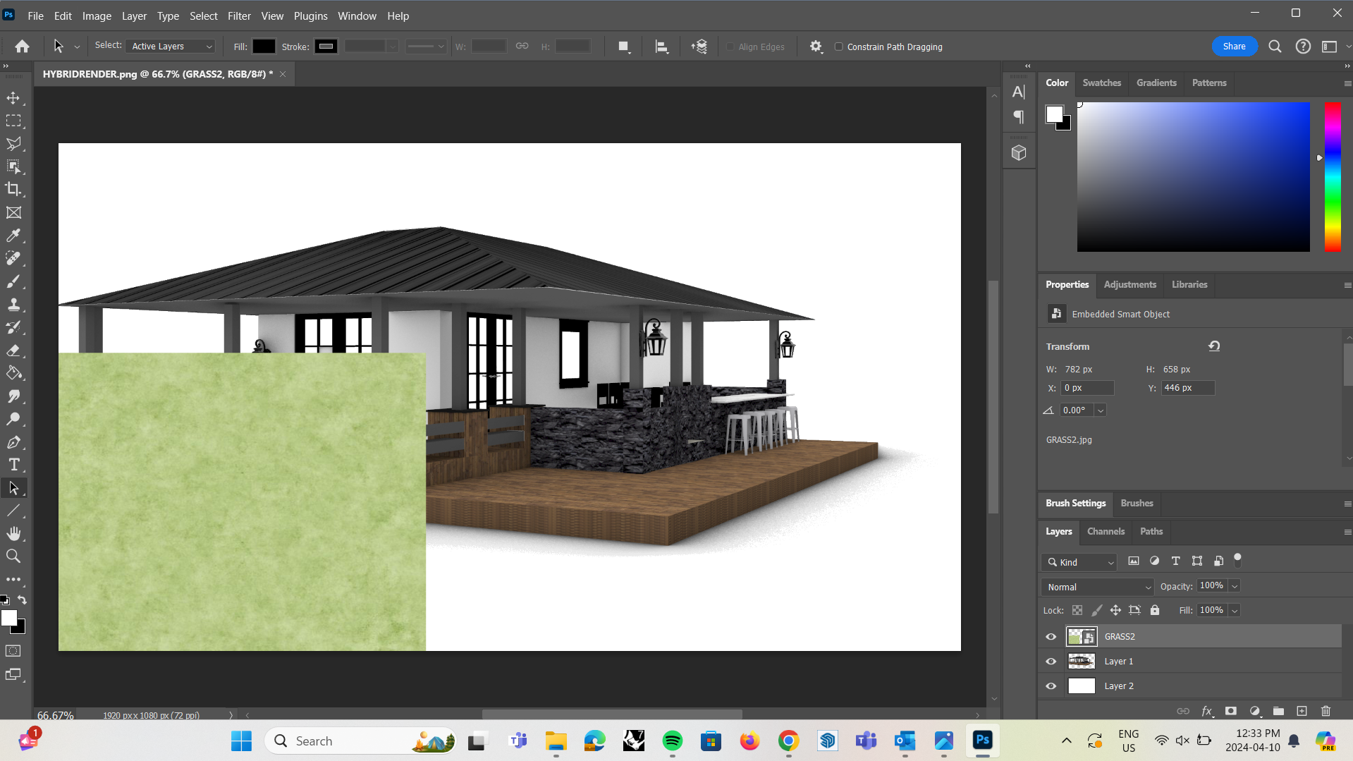
Task: Pick the Clone Stamp tool
Action: tap(14, 305)
